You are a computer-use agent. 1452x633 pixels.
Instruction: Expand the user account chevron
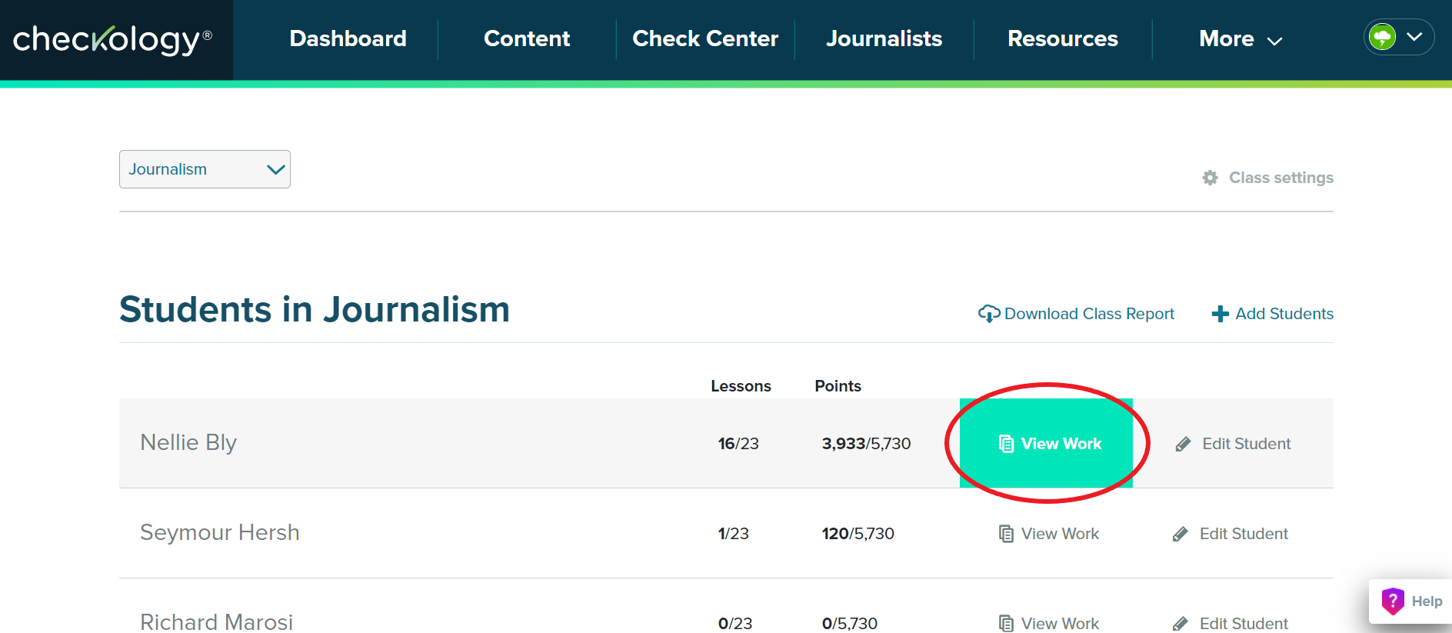click(x=1414, y=37)
